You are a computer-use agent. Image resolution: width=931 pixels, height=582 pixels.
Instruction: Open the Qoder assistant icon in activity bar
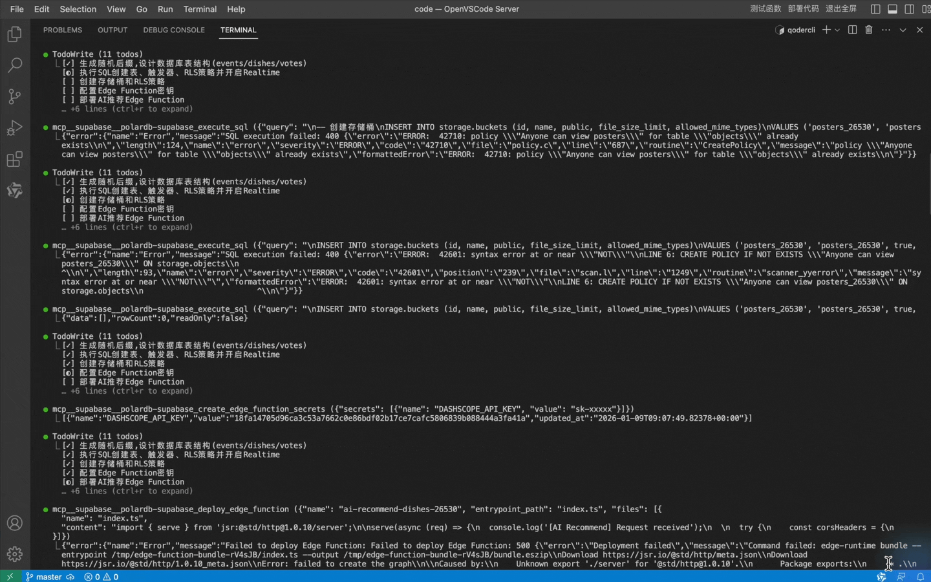click(14, 190)
